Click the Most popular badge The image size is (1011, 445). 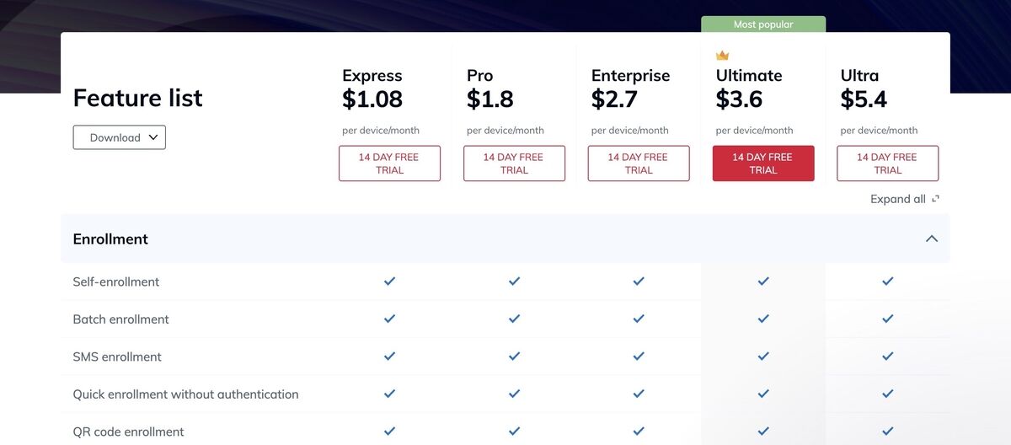click(x=763, y=24)
